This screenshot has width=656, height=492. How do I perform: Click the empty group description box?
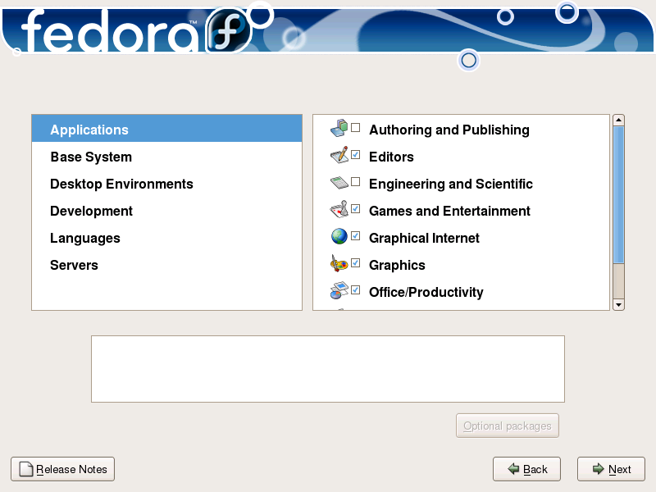coord(328,369)
